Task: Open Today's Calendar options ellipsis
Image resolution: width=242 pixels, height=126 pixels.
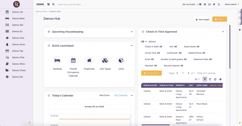Action: [132, 95]
